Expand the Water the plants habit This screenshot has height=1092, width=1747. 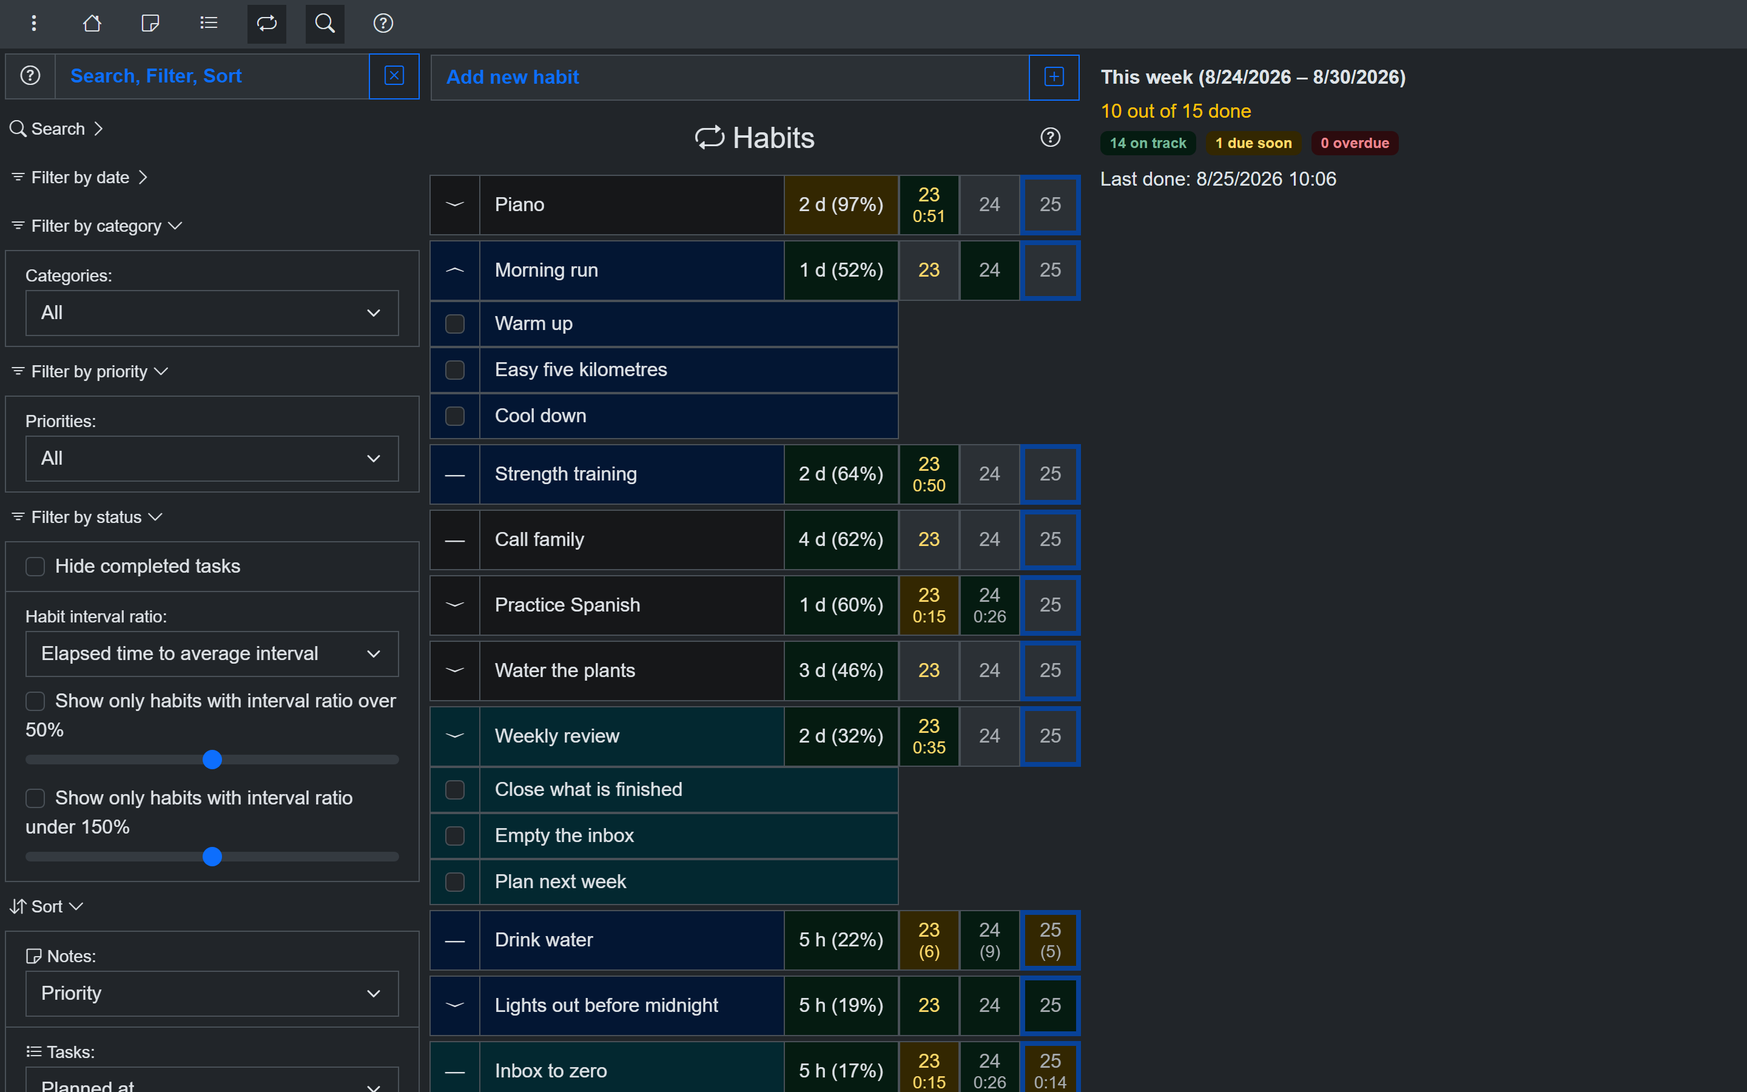tap(455, 670)
